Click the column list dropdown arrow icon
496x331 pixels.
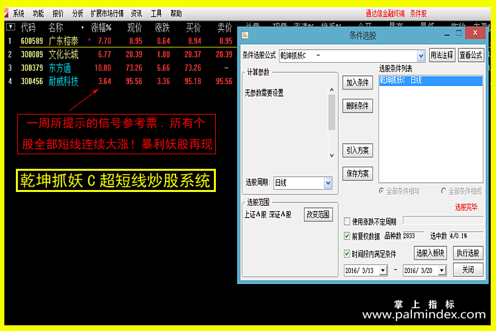11,27
